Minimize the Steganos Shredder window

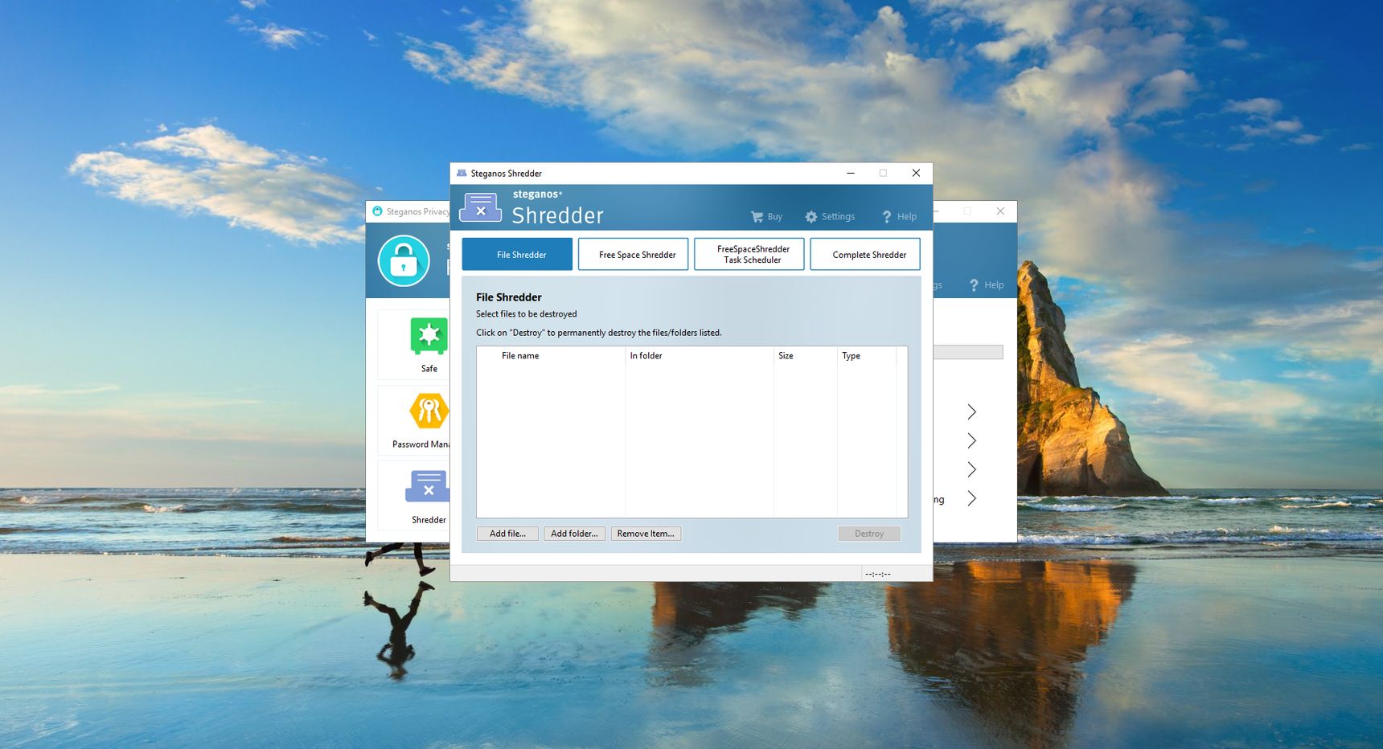pyautogui.click(x=851, y=173)
